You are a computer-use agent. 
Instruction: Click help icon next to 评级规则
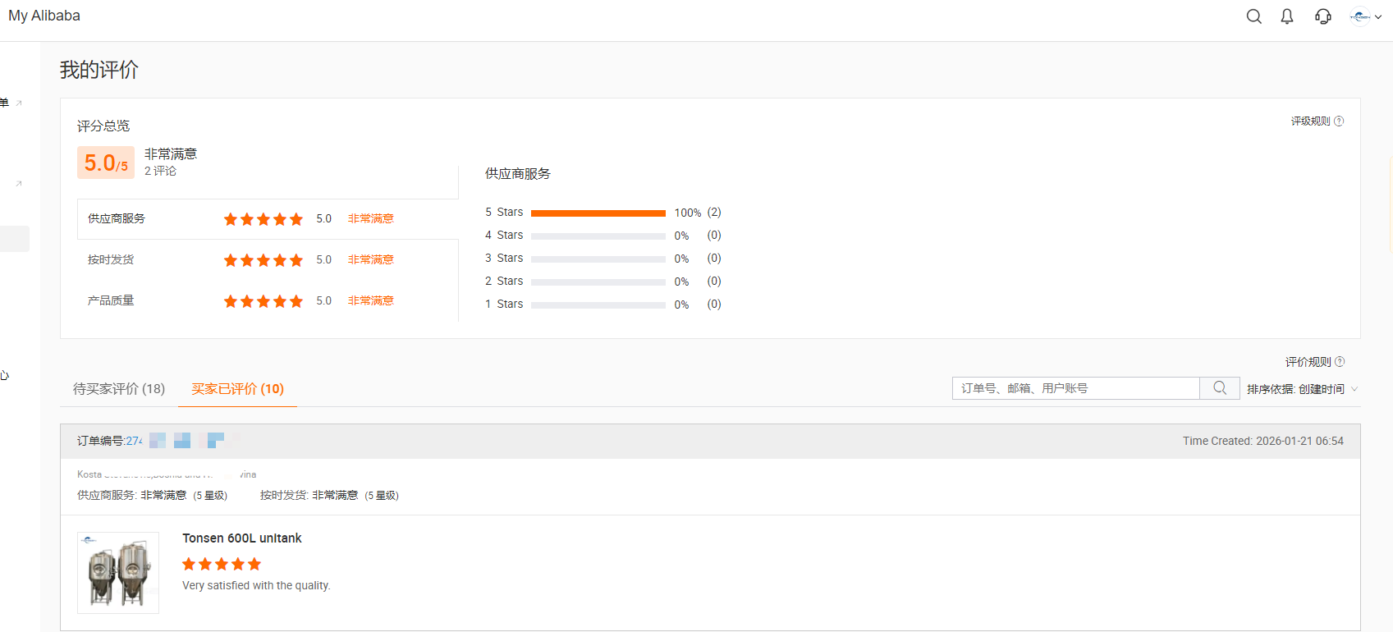(x=1339, y=121)
